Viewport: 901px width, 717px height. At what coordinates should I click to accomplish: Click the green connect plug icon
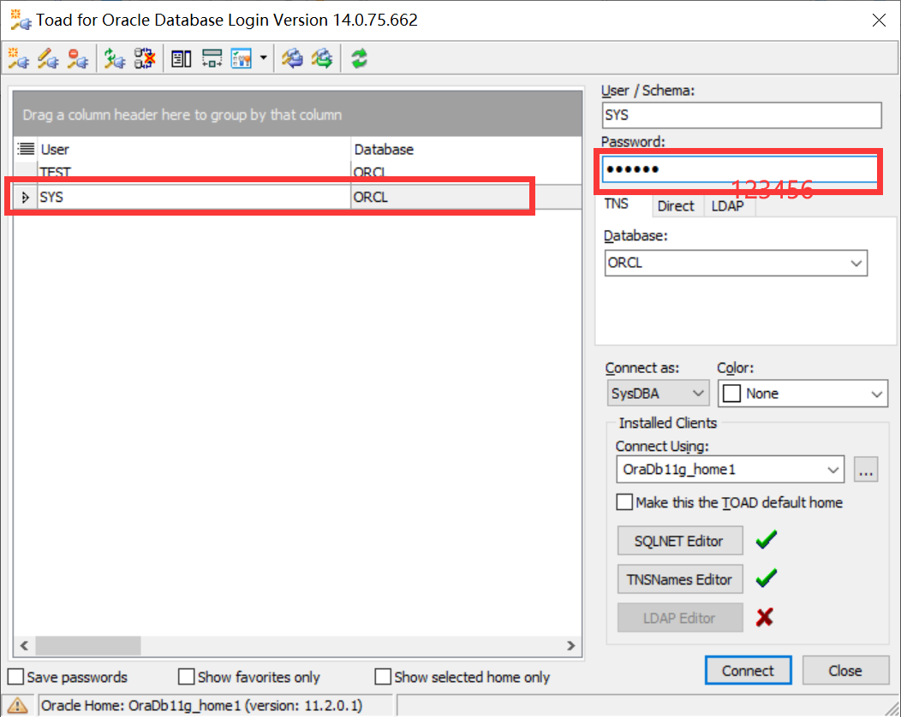[x=115, y=58]
